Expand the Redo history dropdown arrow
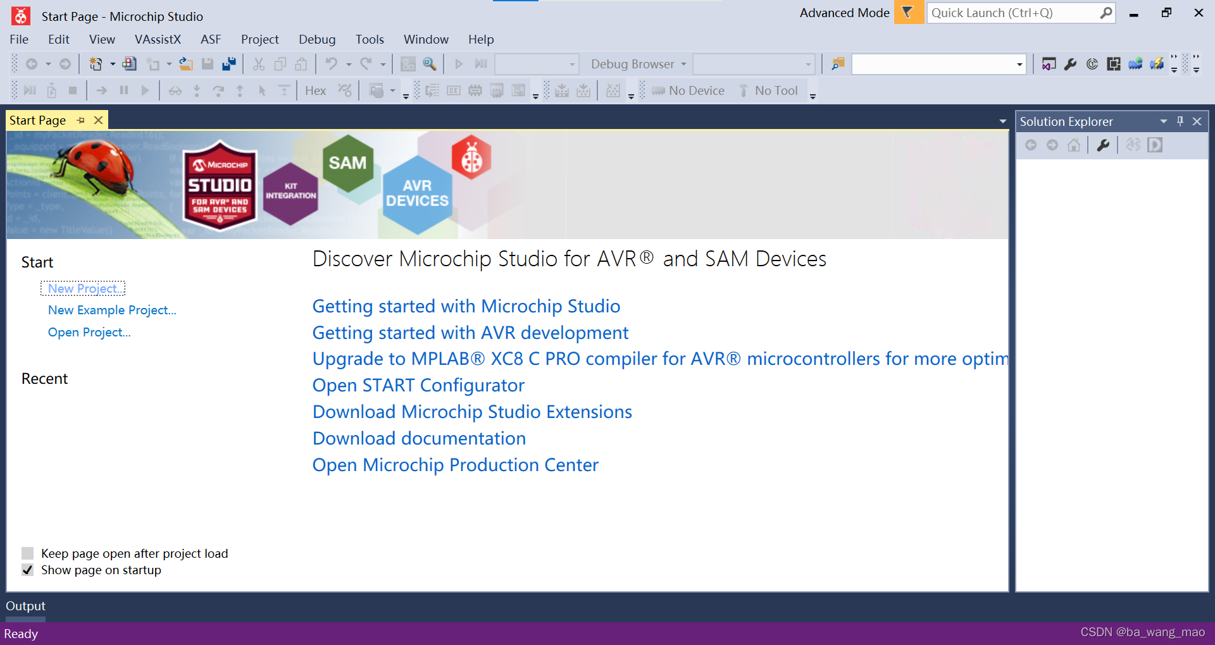 pyautogui.click(x=383, y=64)
